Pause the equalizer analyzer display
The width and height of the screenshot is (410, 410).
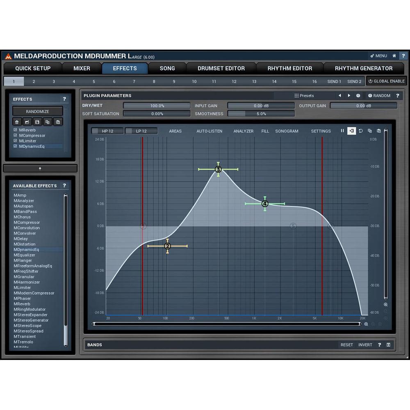343,131
